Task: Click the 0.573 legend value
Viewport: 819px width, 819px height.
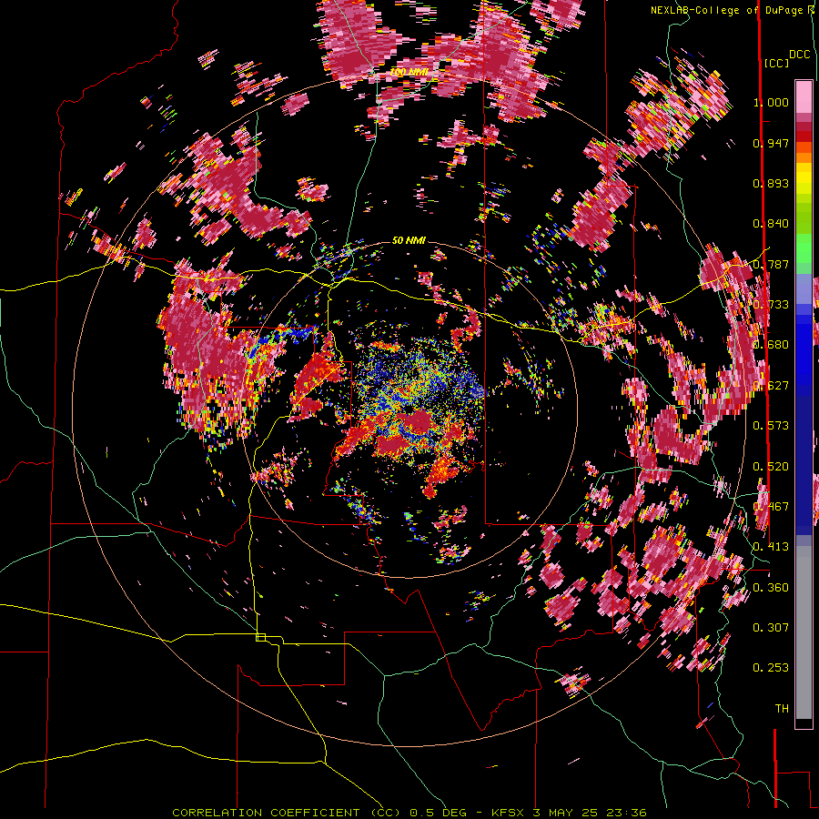Action: [x=771, y=426]
